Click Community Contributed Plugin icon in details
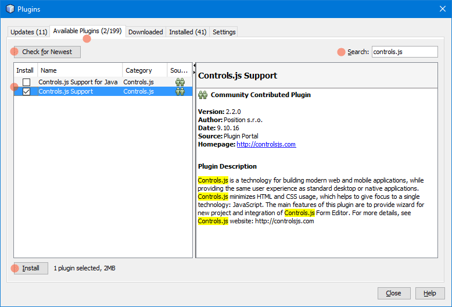The height and width of the screenshot is (307, 452). click(203, 95)
